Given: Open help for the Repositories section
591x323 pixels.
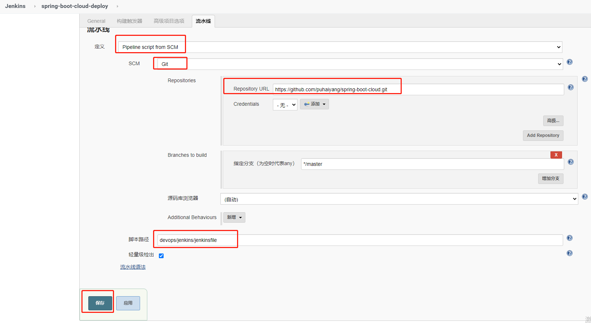Looking at the screenshot, I should [585, 79].
